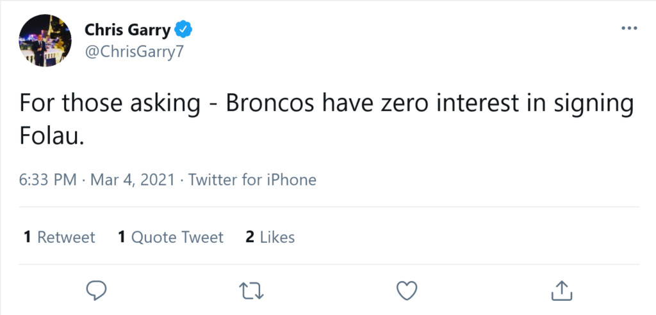
Task: Like the tweet with the heart icon
Action: point(407,290)
